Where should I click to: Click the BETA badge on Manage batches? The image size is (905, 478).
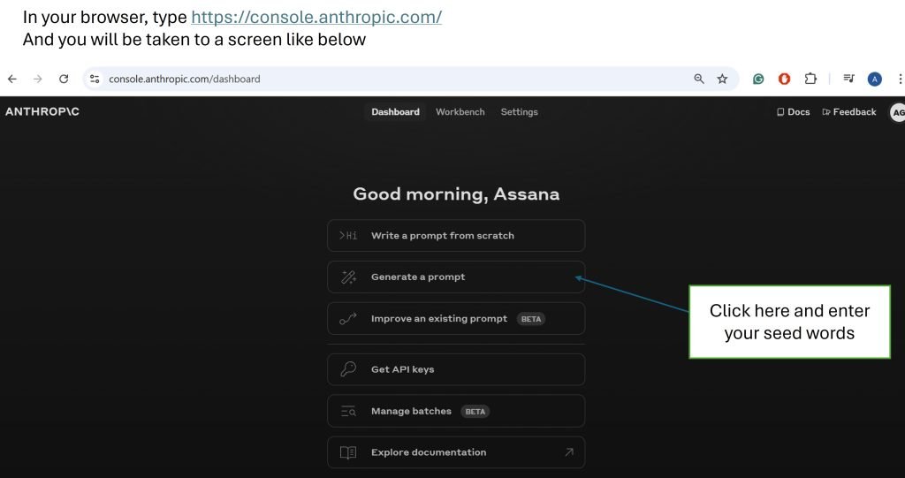point(475,412)
